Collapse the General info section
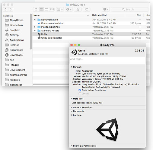 [71, 67]
